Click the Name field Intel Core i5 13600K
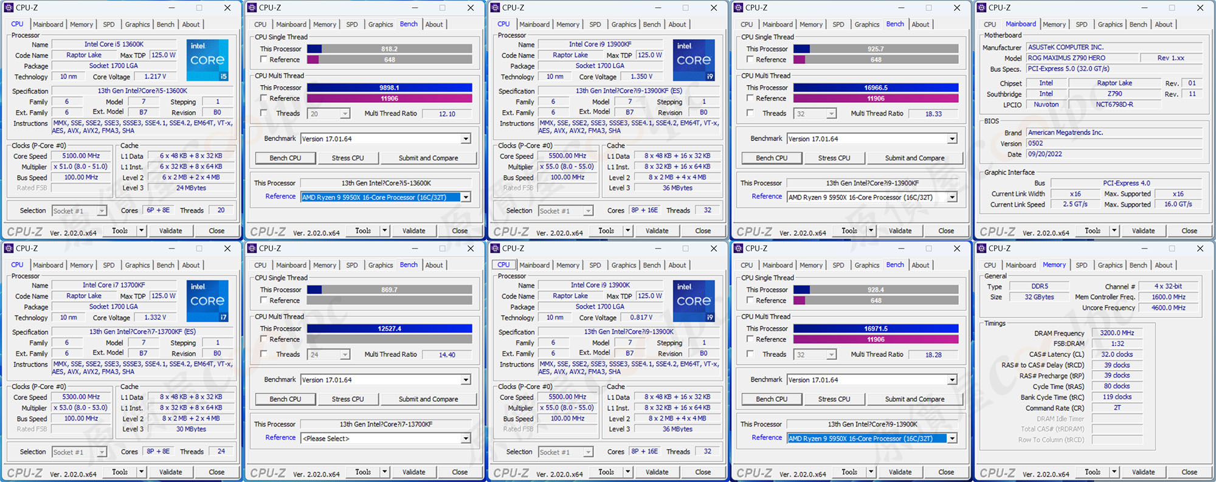 pos(114,44)
